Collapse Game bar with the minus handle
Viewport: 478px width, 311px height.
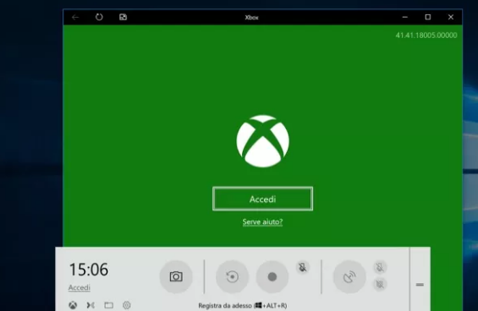(x=420, y=285)
